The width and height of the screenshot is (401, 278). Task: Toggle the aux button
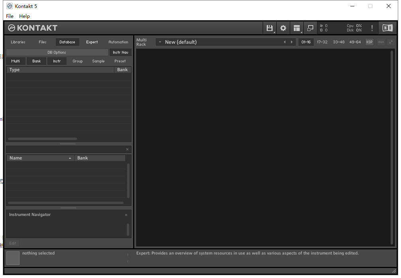click(381, 42)
